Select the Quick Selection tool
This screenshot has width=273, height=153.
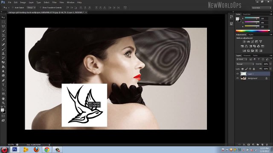tap(3, 31)
